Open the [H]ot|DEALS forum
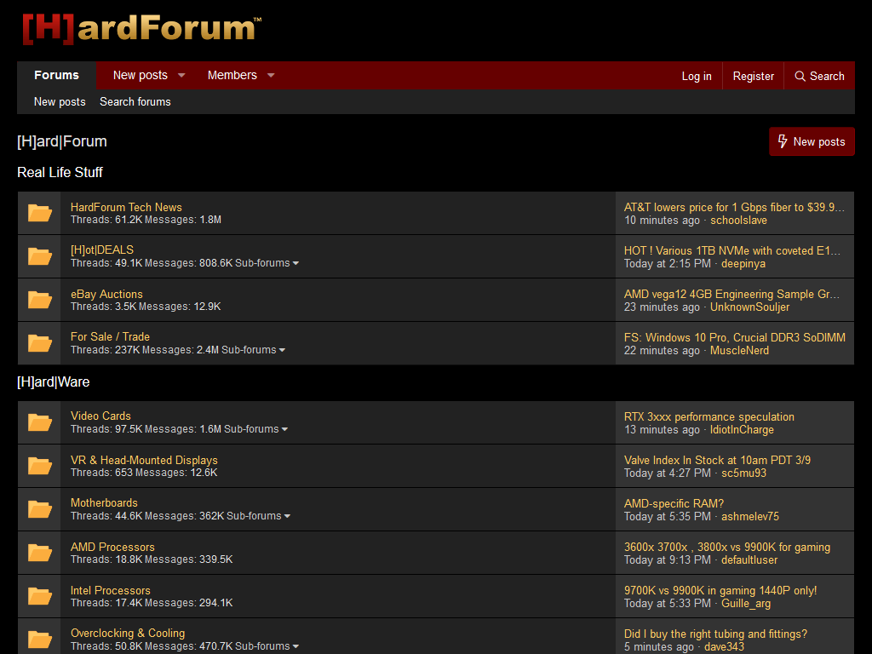 click(x=102, y=250)
